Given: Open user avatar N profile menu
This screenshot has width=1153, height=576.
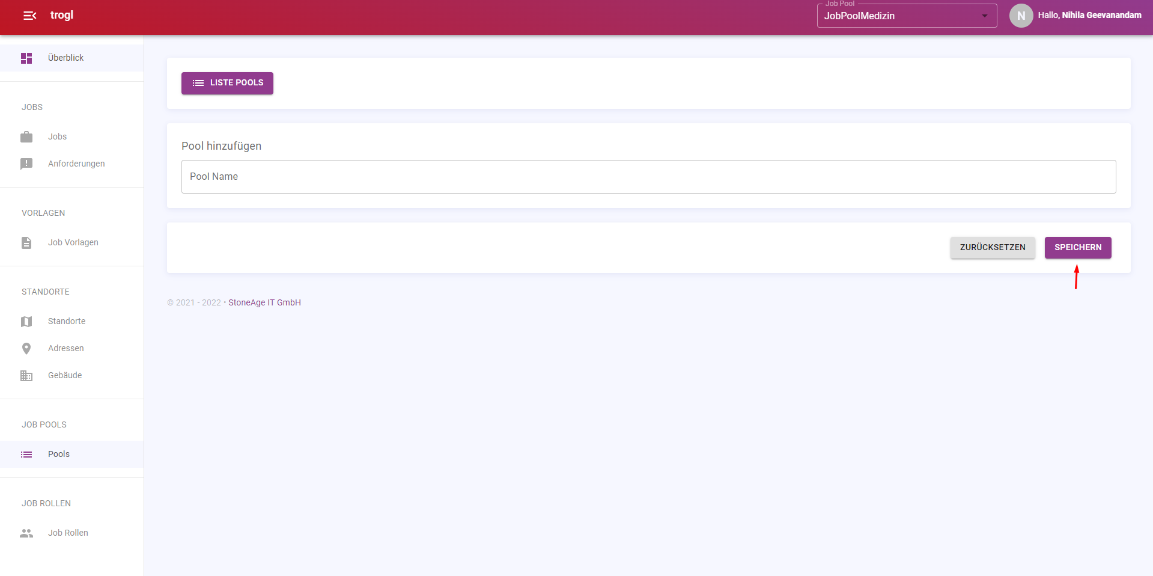Looking at the screenshot, I should [1021, 16].
